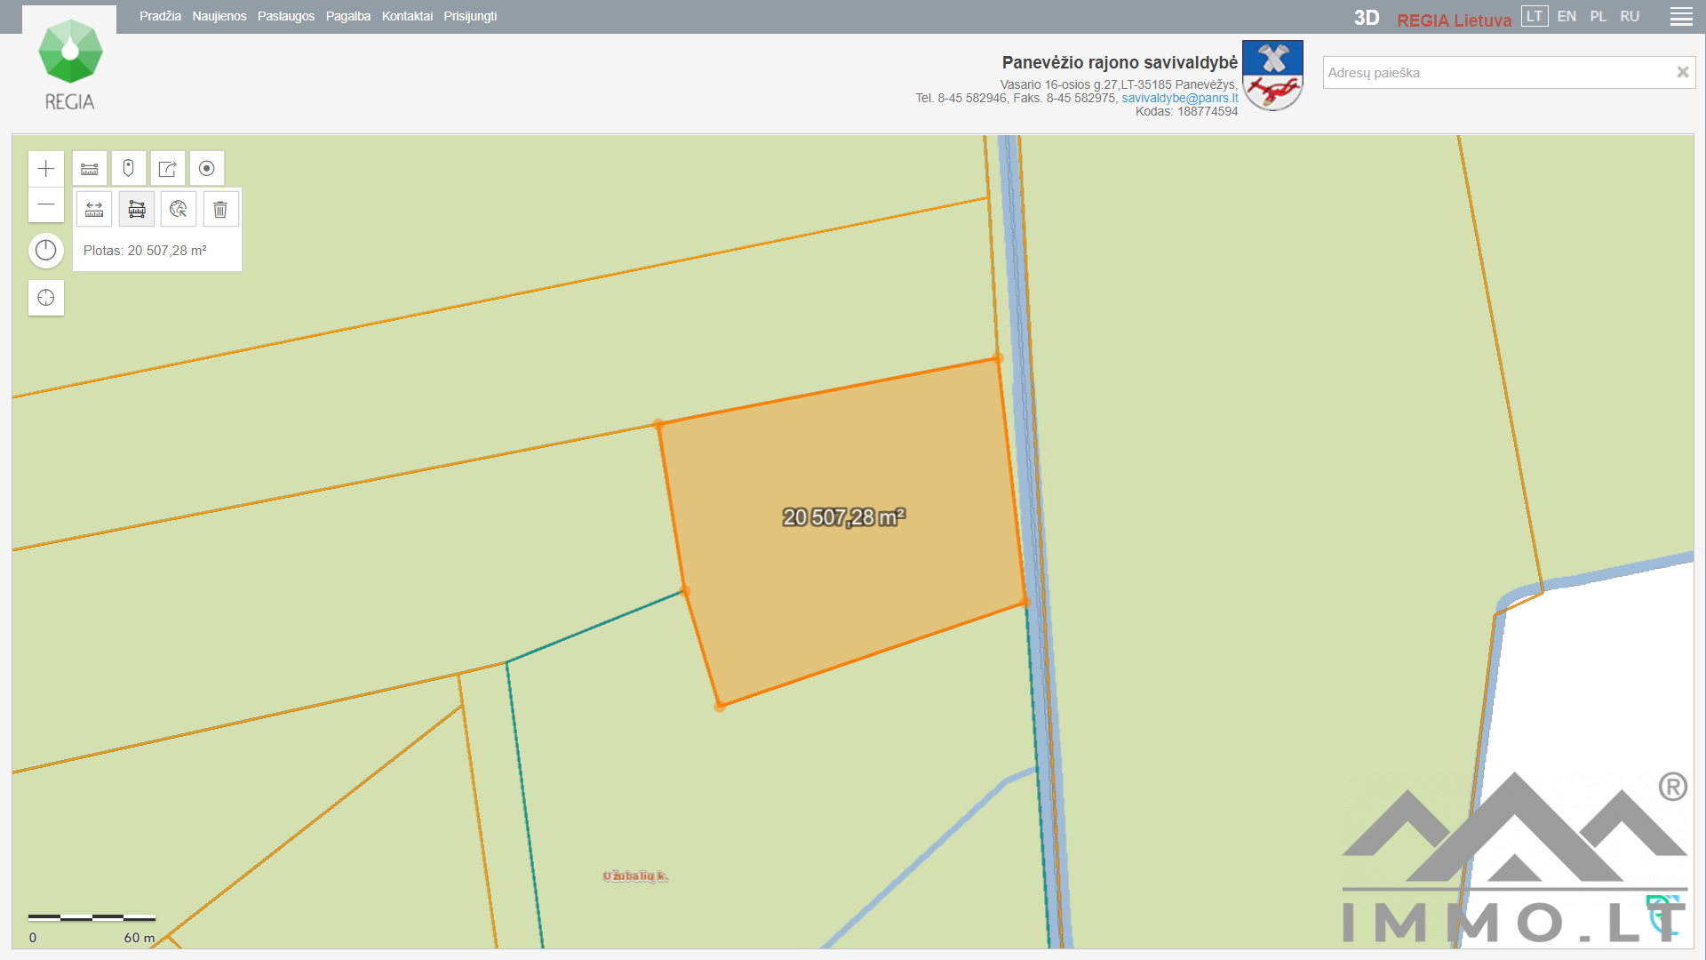This screenshot has width=1706, height=960.
Task: Click the share/export map icon
Action: click(168, 169)
